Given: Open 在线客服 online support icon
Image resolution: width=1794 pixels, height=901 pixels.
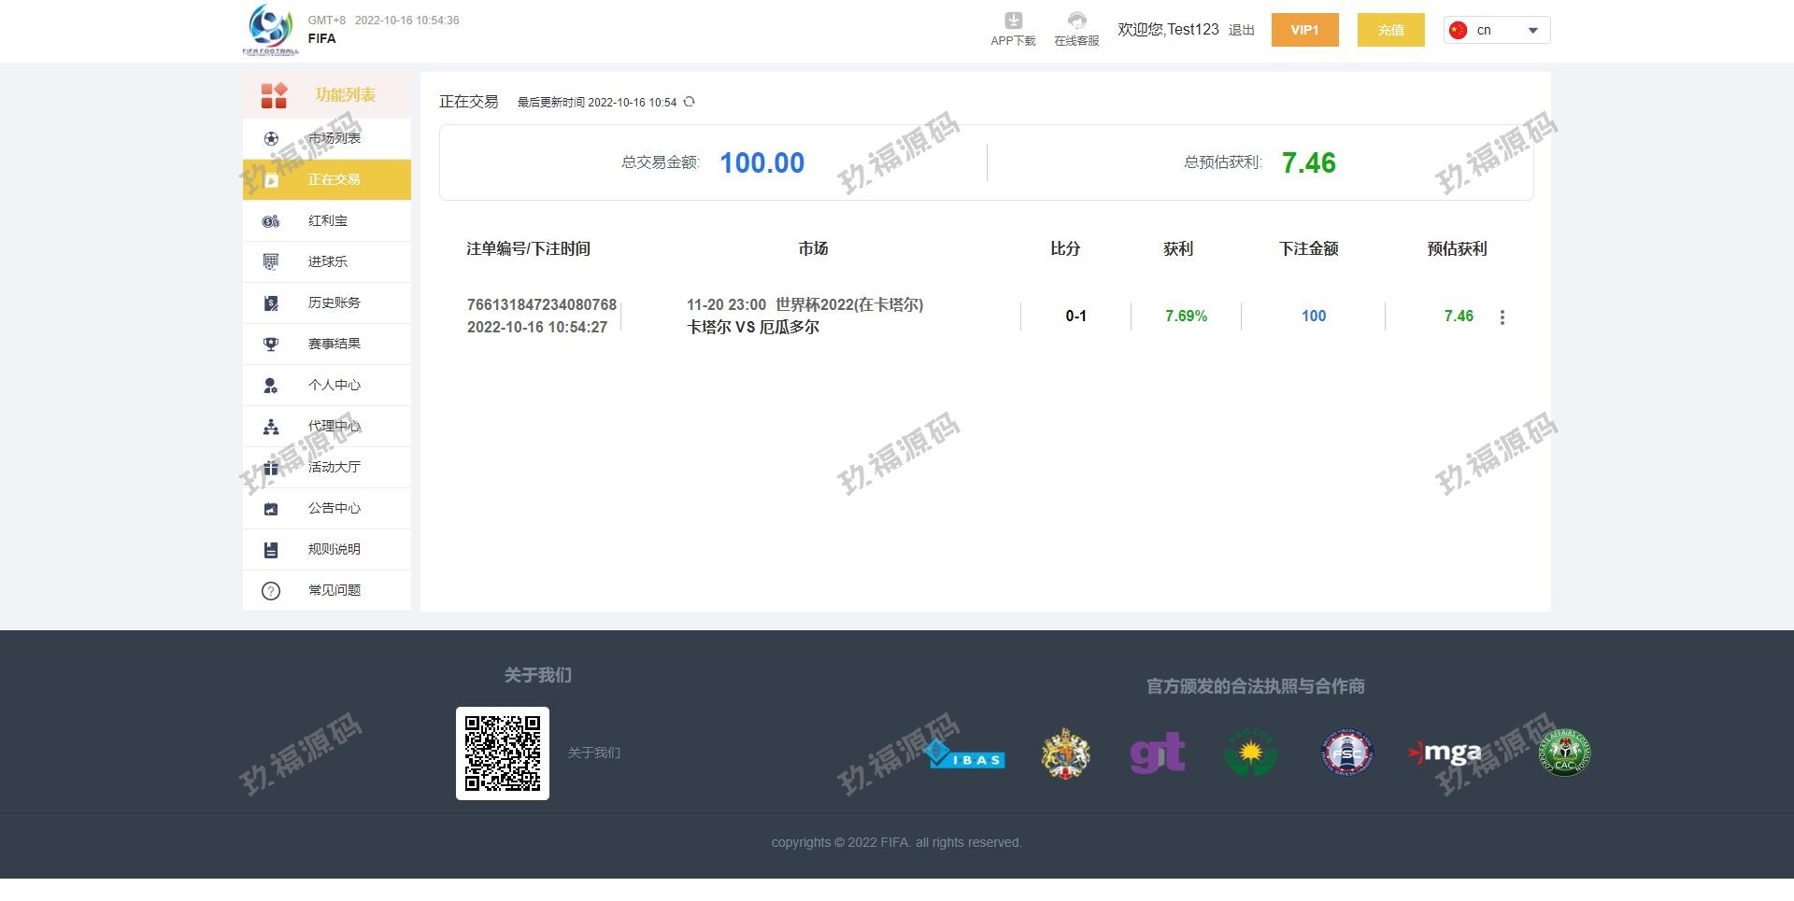Looking at the screenshot, I should (x=1076, y=21).
